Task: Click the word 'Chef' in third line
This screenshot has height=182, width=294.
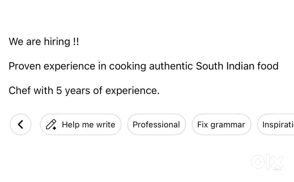Action: click(19, 91)
